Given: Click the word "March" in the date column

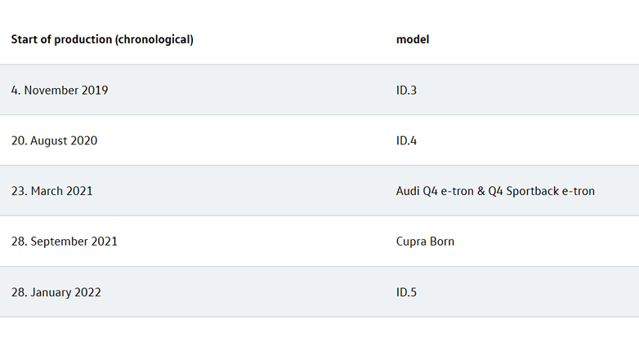Looking at the screenshot, I should pyautogui.click(x=47, y=191).
